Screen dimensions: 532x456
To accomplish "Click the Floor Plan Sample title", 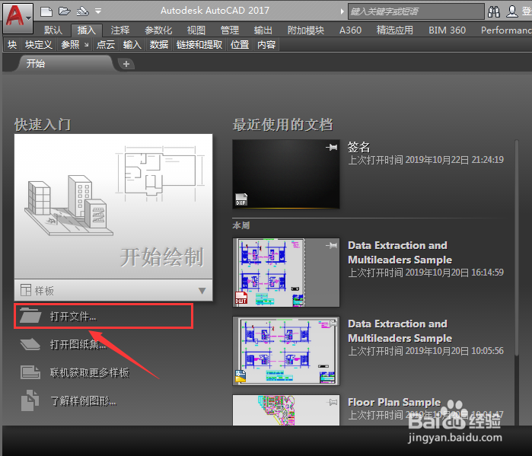I will click(394, 402).
